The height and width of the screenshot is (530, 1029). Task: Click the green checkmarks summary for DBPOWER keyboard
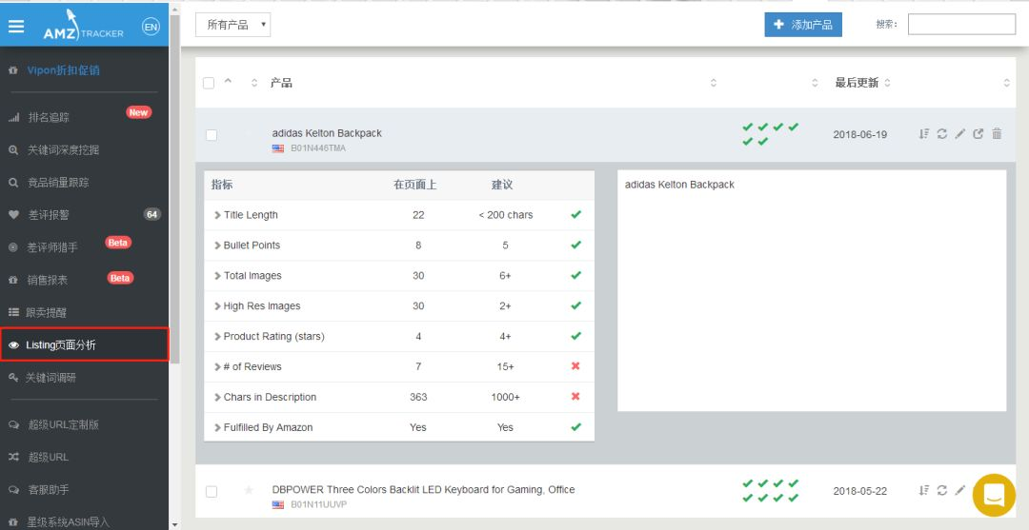coord(771,491)
